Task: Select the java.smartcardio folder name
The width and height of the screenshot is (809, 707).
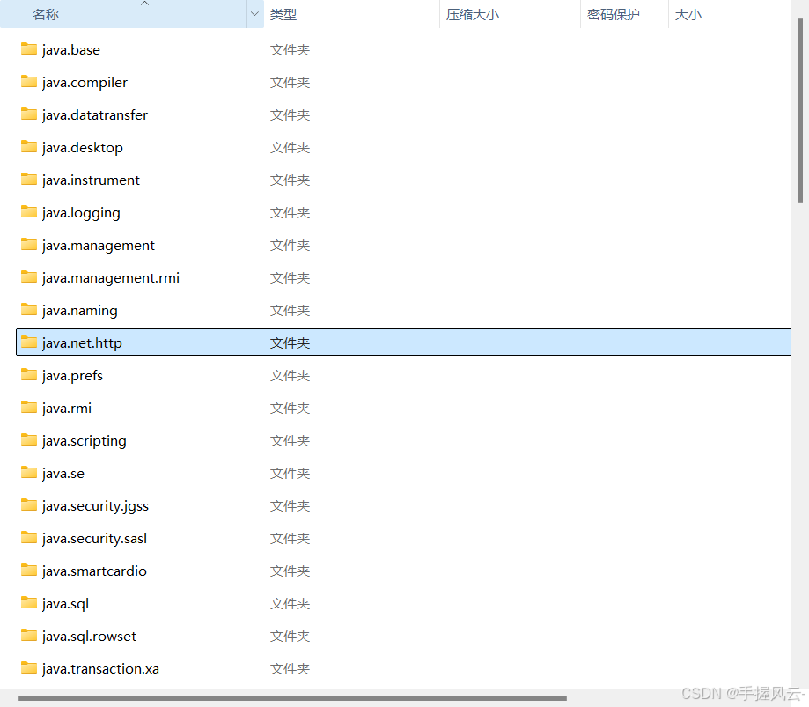Action: pyautogui.click(x=94, y=571)
